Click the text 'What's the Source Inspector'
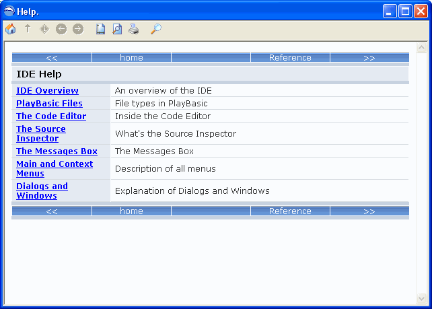 coord(176,134)
